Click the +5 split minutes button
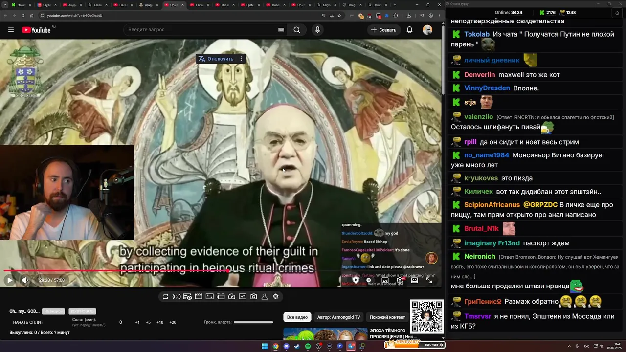The width and height of the screenshot is (626, 352). (x=148, y=322)
